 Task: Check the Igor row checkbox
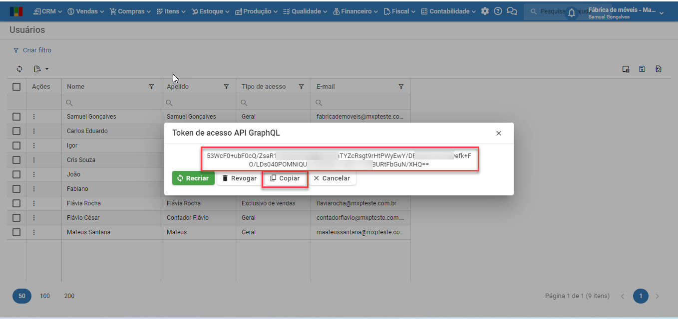pyautogui.click(x=16, y=146)
